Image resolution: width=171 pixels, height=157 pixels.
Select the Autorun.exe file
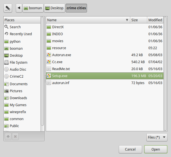coord(105,55)
